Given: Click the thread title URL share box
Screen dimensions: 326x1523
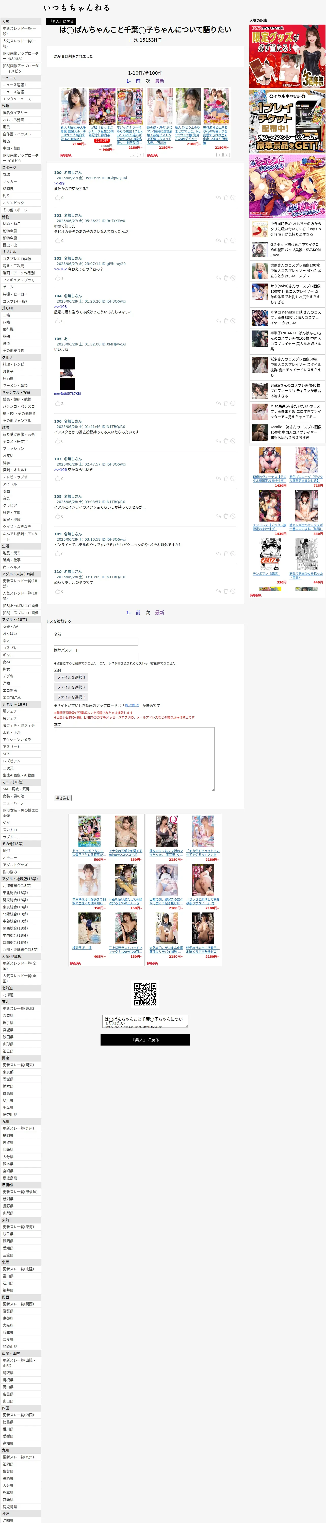Looking at the screenshot, I should click(x=145, y=1022).
